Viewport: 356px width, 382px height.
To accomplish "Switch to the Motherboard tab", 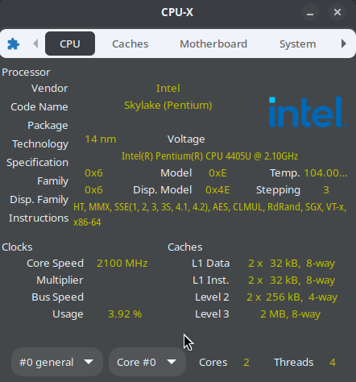I will (x=213, y=44).
